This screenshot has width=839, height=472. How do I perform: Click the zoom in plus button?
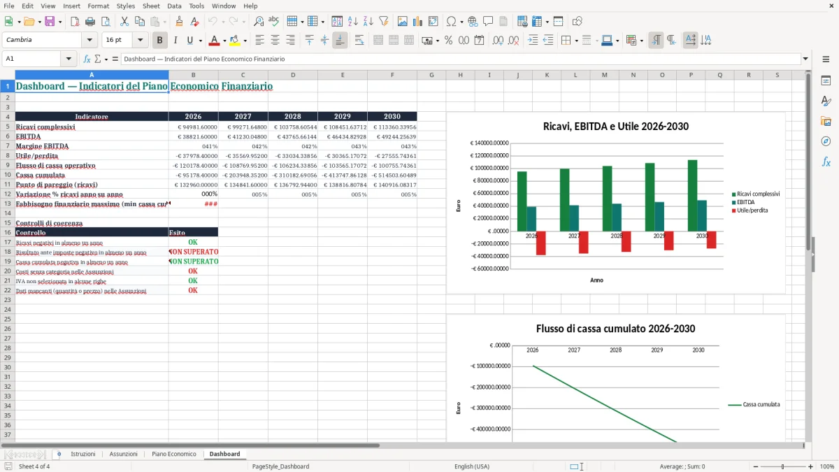(x=810, y=466)
